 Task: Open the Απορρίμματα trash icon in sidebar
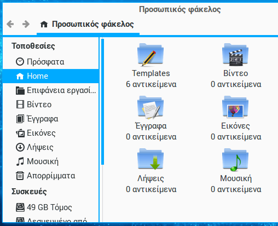(x=20, y=176)
